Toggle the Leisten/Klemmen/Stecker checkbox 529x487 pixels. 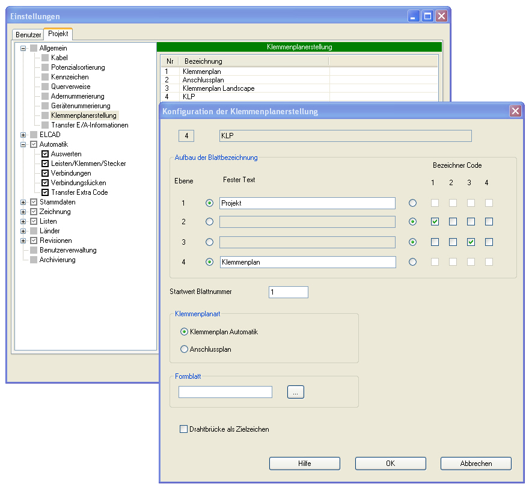pos(45,164)
